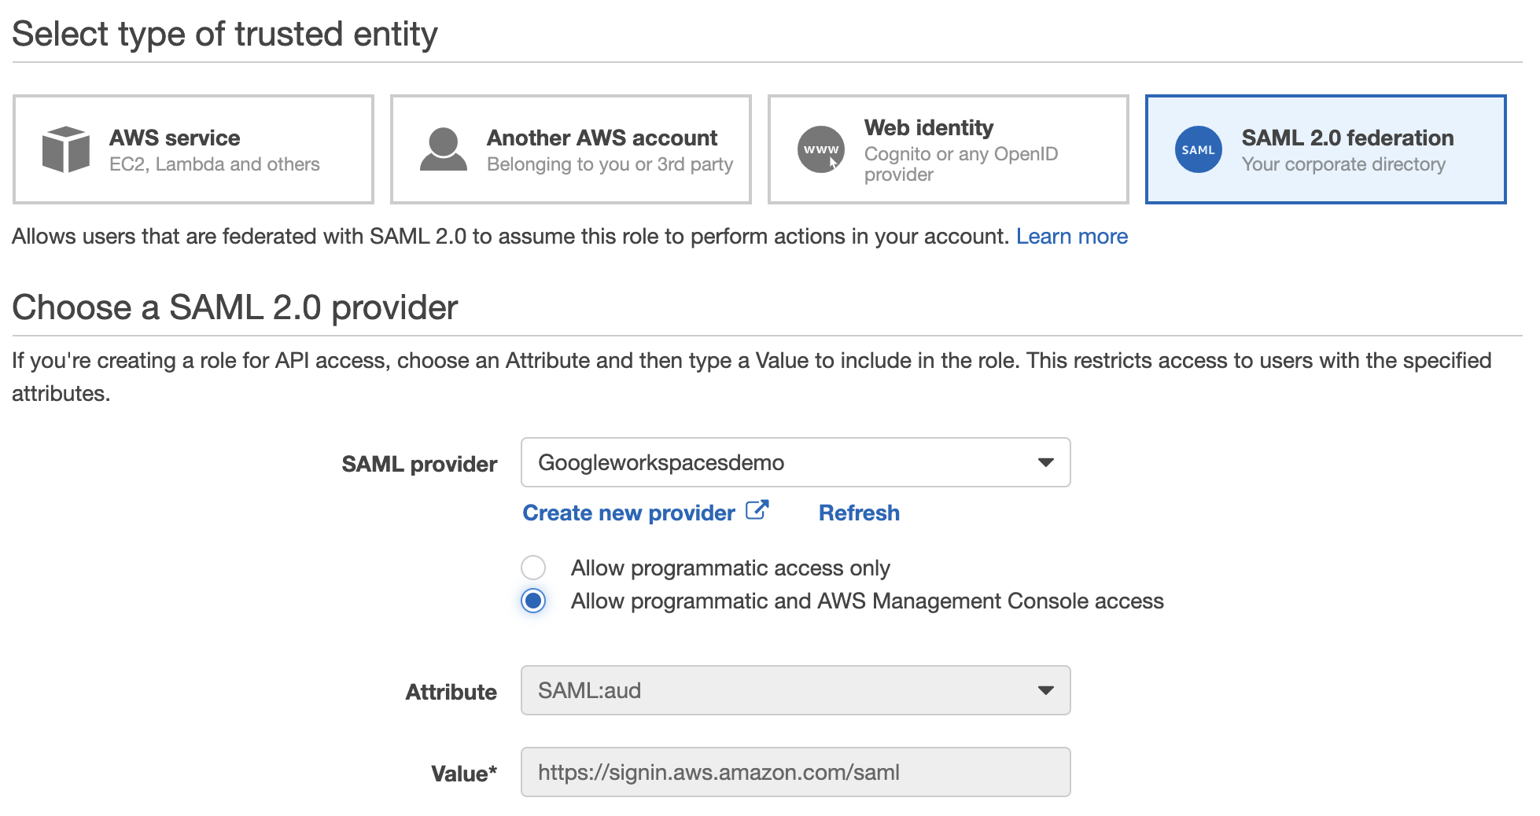Click the blue SAML badge icon
This screenshot has width=1540, height=816.
(1198, 149)
